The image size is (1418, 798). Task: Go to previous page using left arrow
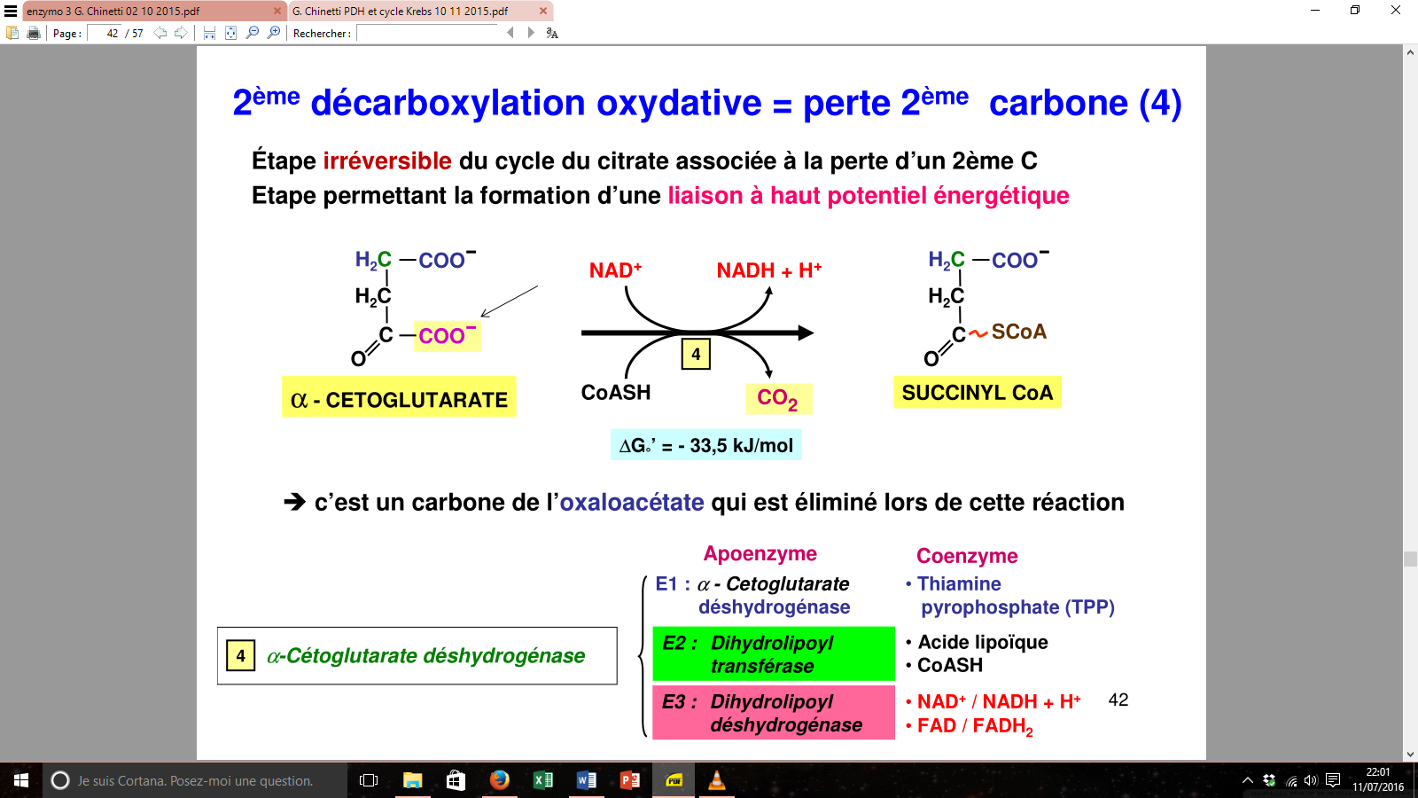[160, 33]
